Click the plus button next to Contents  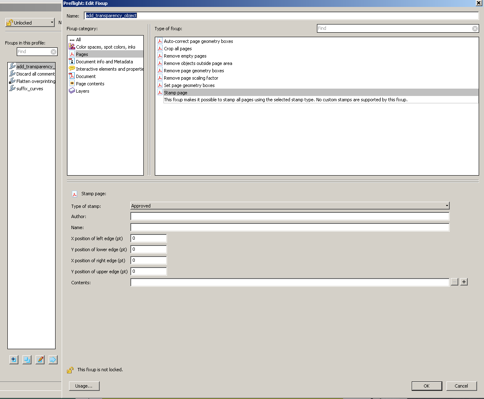coord(464,282)
